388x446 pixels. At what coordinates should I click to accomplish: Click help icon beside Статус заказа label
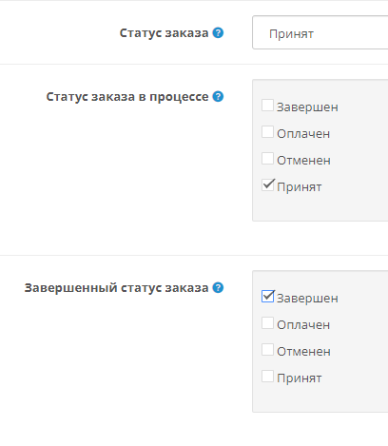[x=218, y=32]
